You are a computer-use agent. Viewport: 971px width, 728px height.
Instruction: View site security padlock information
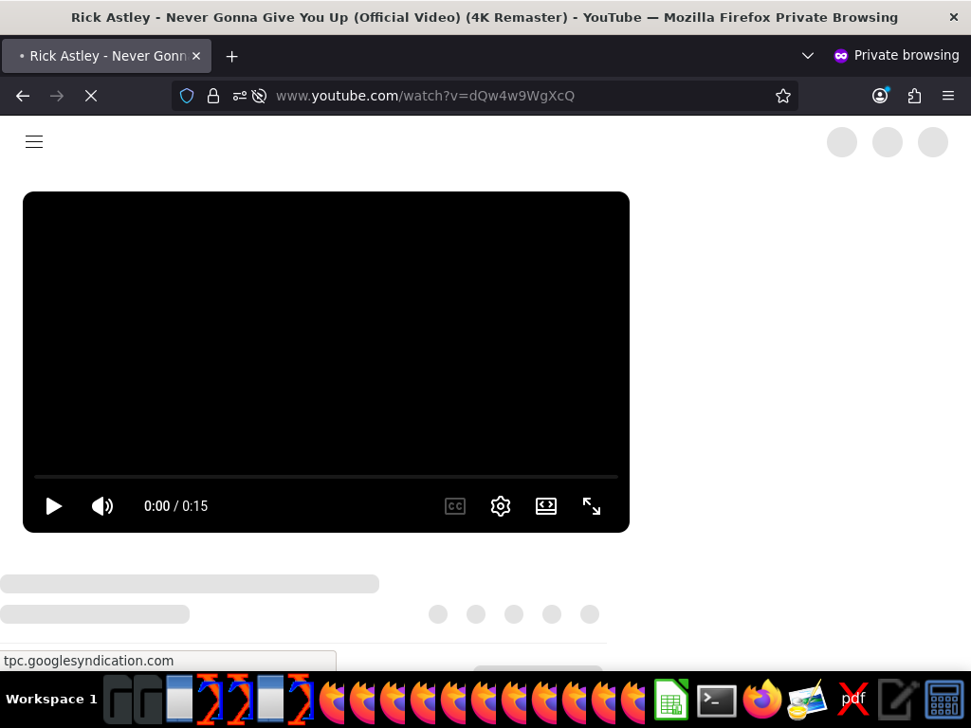213,96
